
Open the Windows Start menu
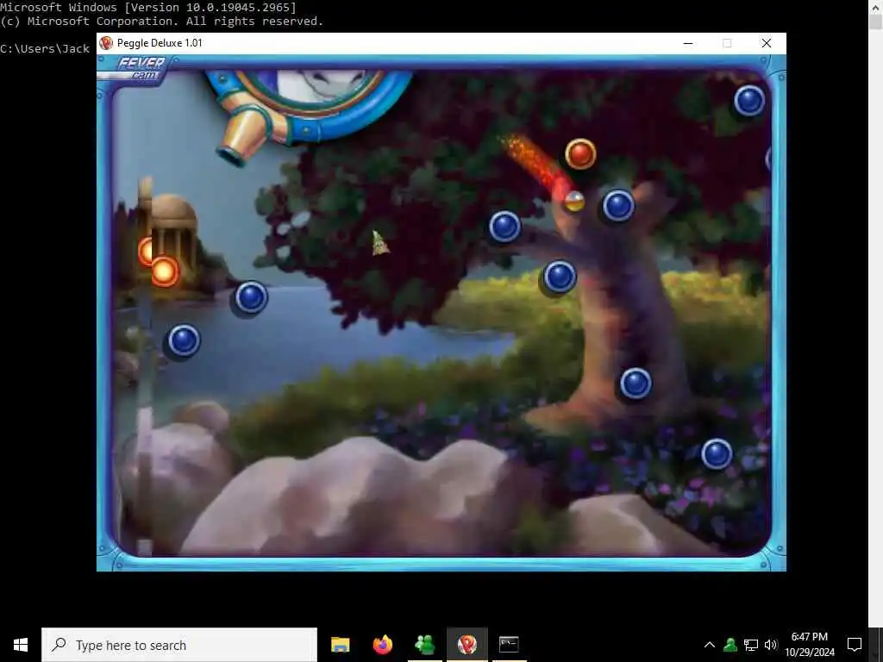(21, 645)
